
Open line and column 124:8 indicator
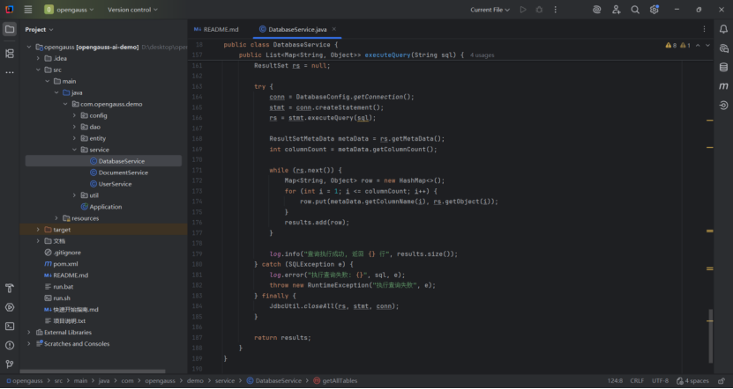tap(615, 381)
